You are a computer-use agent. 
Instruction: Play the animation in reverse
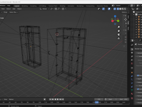point(55,99)
